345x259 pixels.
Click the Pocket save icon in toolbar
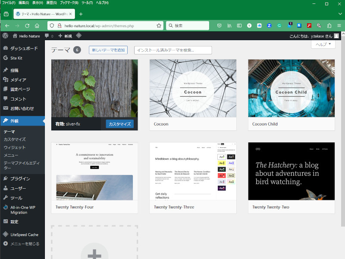tap(219, 26)
